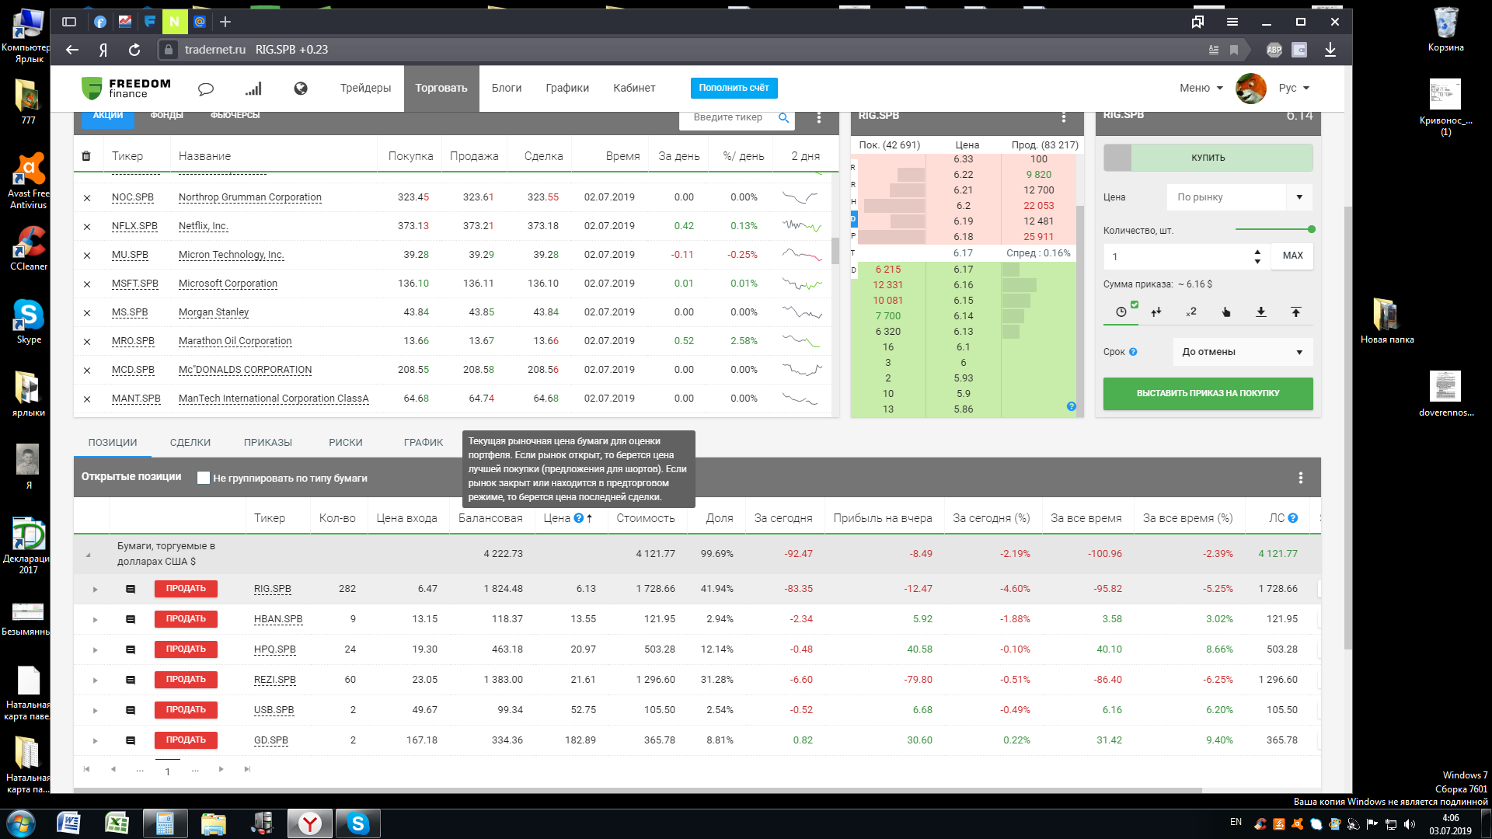This screenshot has height=839, width=1492.
Task: Toggle the Купить buy/sell switch
Action: [x=1208, y=158]
